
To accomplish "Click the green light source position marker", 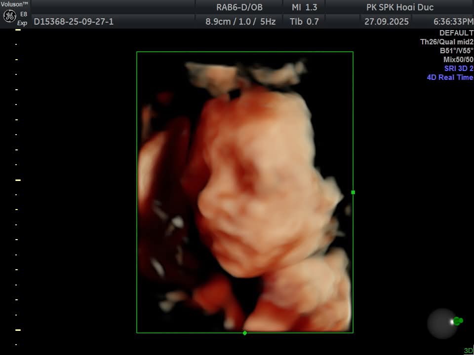I will coord(458,321).
